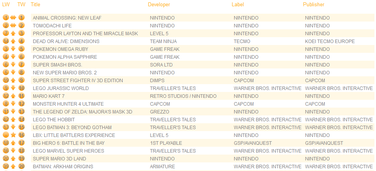Click the last week 42 badge for Lego The Hobbit
Viewport: 376px width, 171px height.
tap(6, 119)
